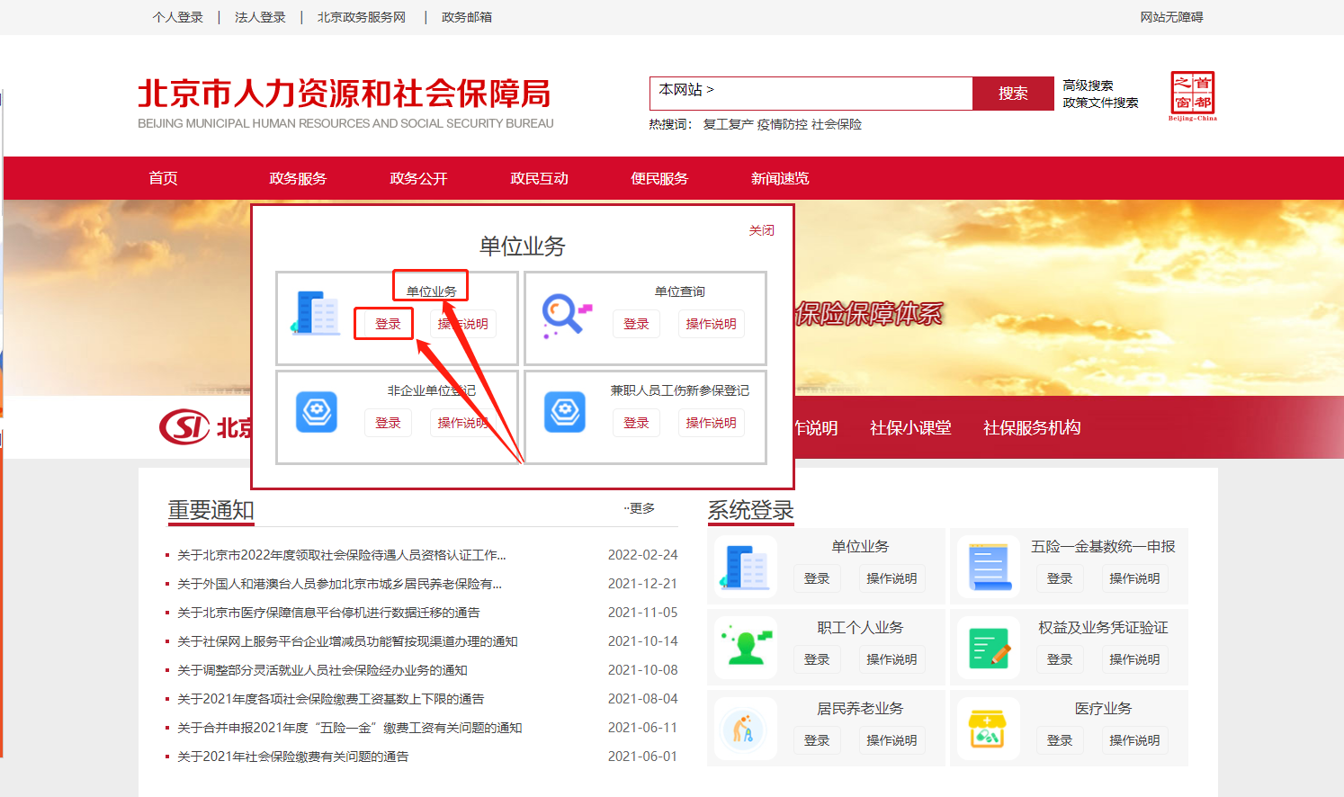Click the 居民养老业务 round icon

click(744, 730)
